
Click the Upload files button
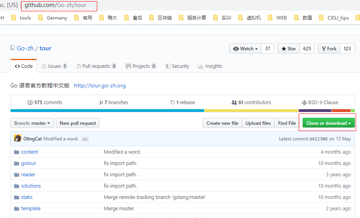258,123
